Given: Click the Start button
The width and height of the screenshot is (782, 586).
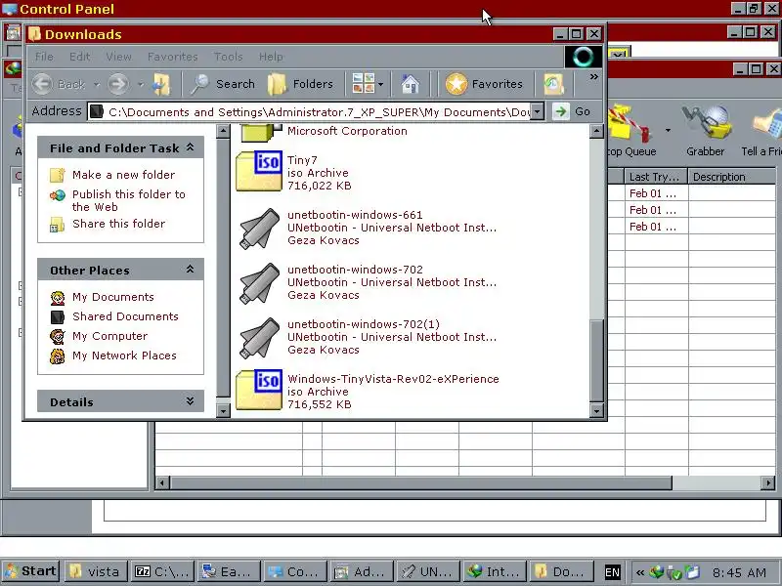Looking at the screenshot, I should [31, 571].
